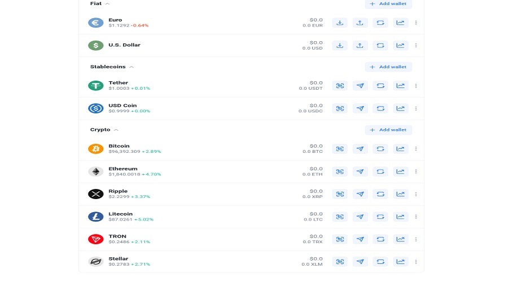Image resolution: width=508 pixels, height=282 pixels.
Task: Click the deposit icon for U.S. Dollar
Action: 340,45
